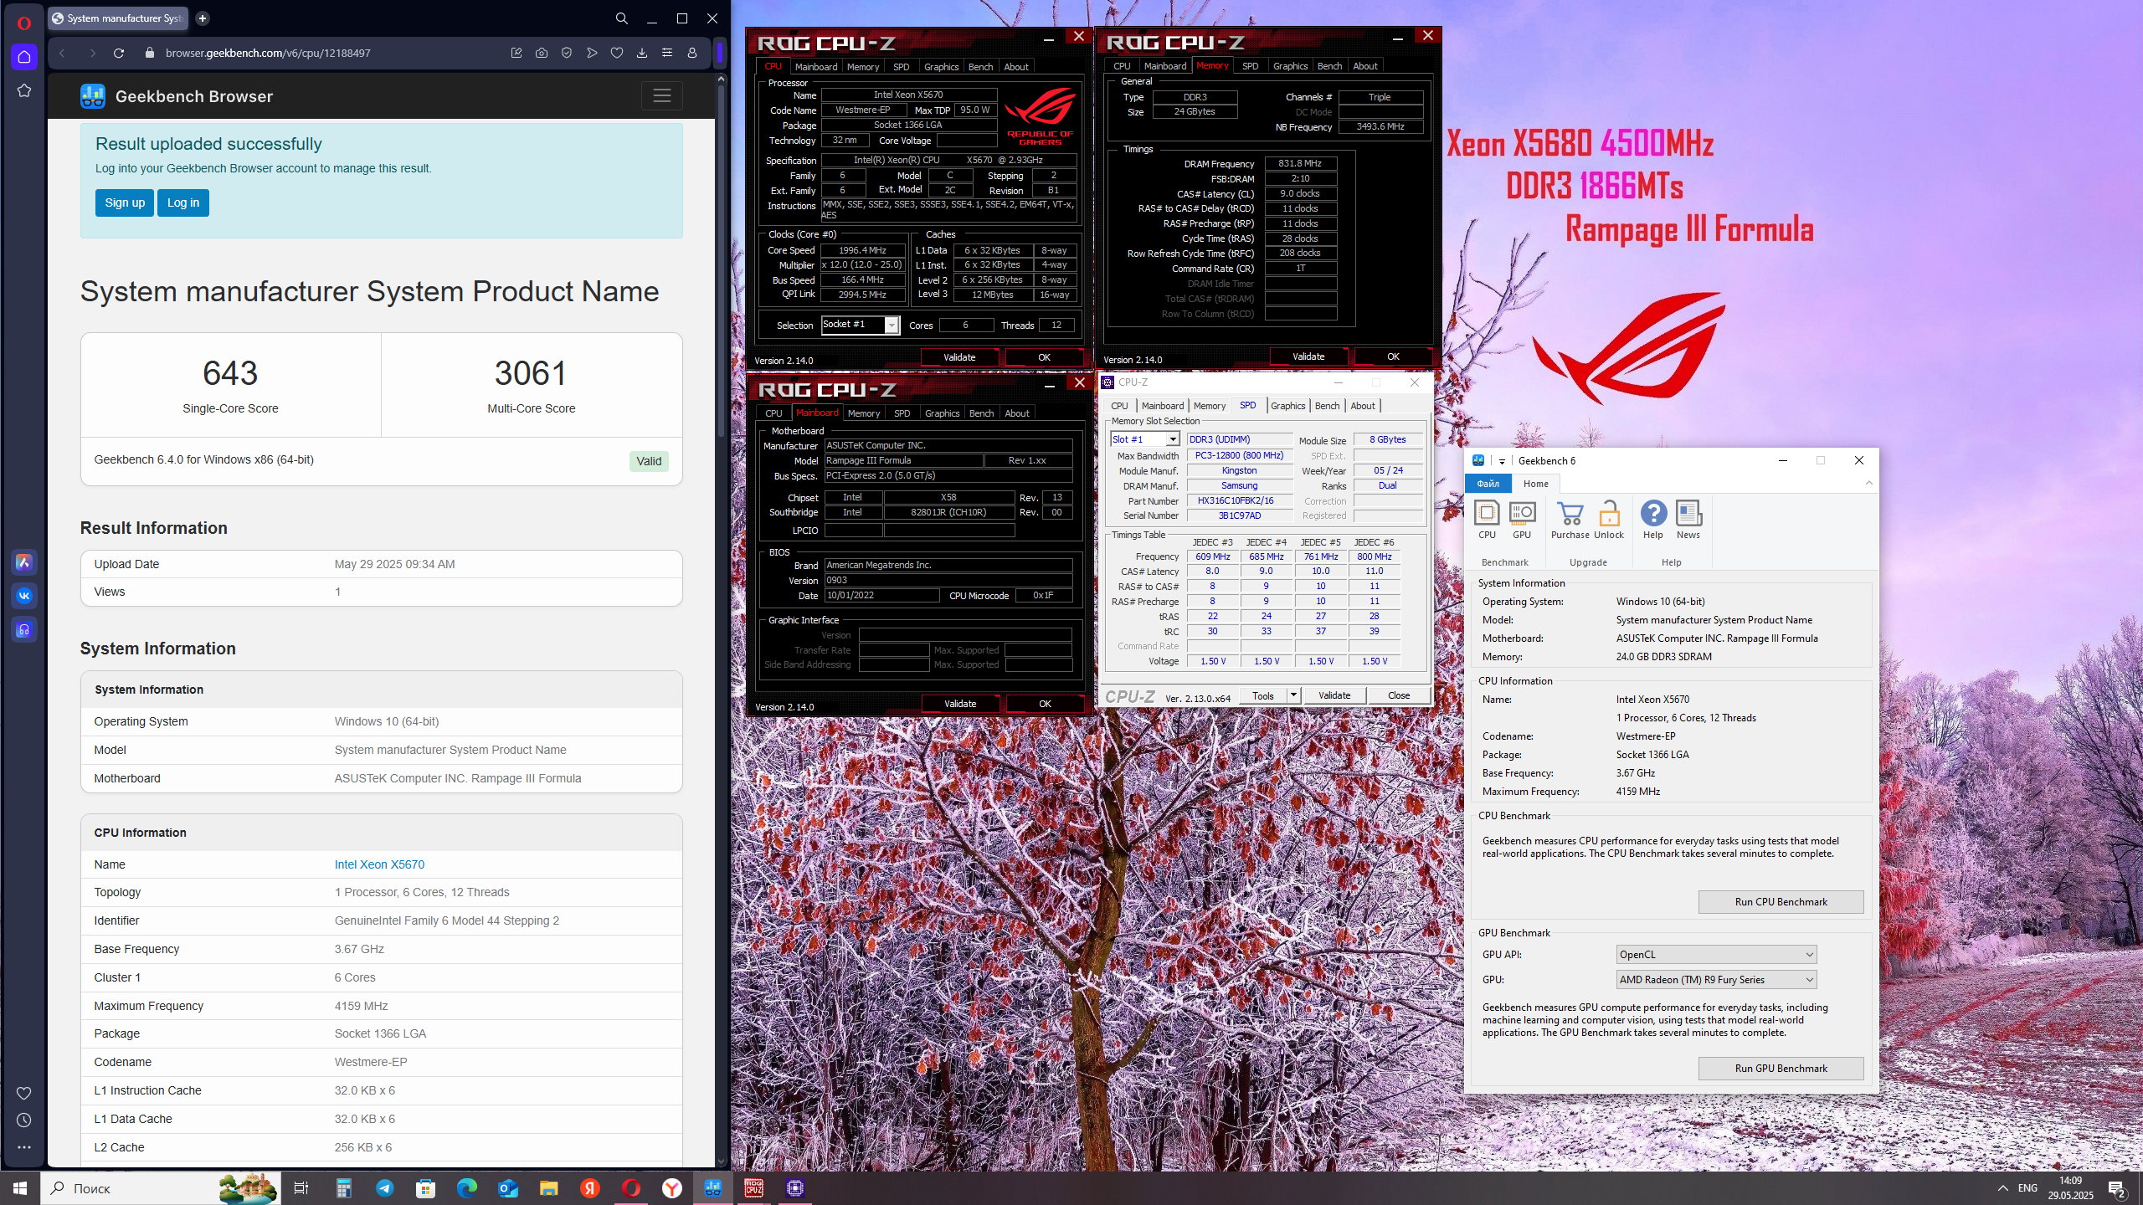Open Aria AI icon in Opera sidebar

pos(24,562)
